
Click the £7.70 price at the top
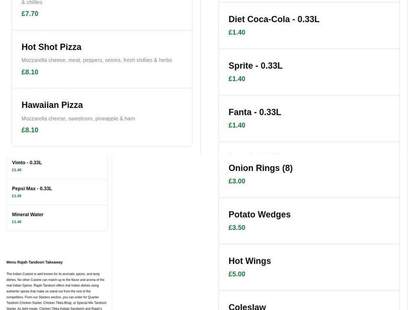coord(29,13)
